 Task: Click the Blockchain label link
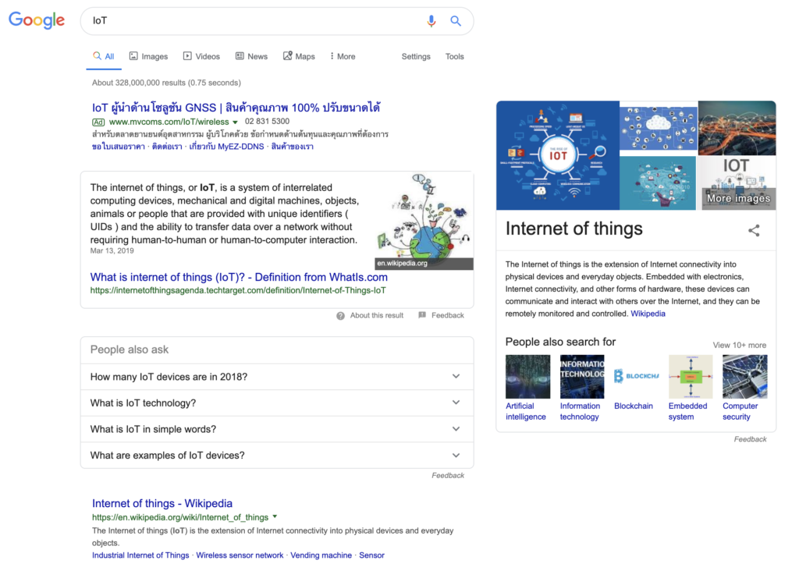coord(634,406)
